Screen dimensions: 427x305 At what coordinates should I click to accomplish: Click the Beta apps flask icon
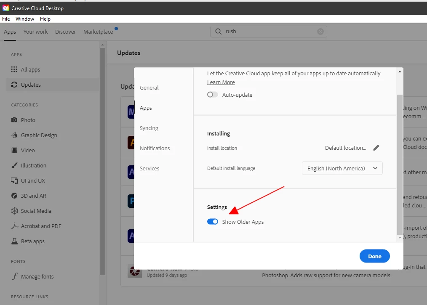[x=14, y=241]
